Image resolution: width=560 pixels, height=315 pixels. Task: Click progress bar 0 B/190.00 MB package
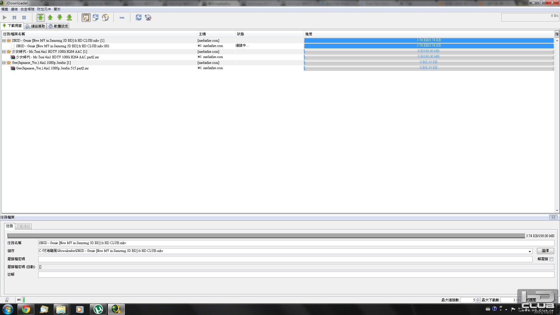click(x=429, y=51)
